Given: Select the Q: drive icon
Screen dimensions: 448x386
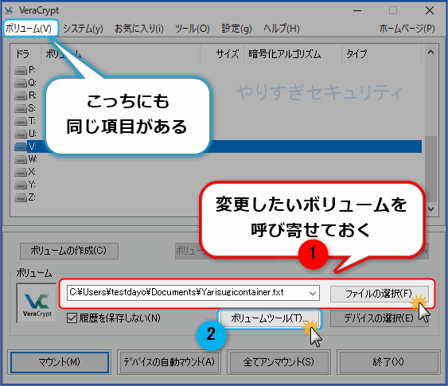Looking at the screenshot, I should pyautogui.click(x=21, y=83).
